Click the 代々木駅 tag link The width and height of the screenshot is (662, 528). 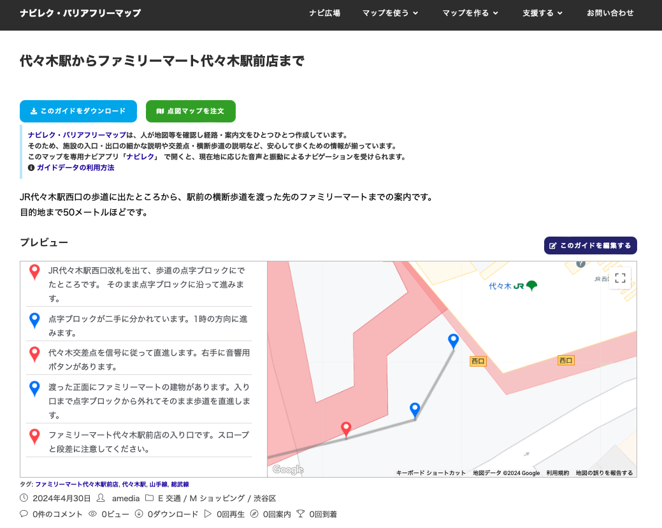pos(134,485)
